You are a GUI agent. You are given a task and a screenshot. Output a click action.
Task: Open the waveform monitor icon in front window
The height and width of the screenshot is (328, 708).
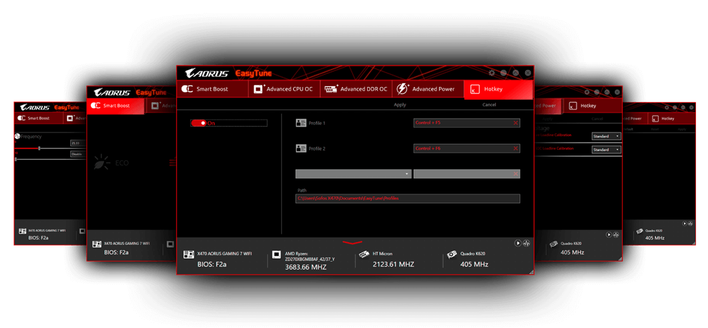[x=526, y=243]
